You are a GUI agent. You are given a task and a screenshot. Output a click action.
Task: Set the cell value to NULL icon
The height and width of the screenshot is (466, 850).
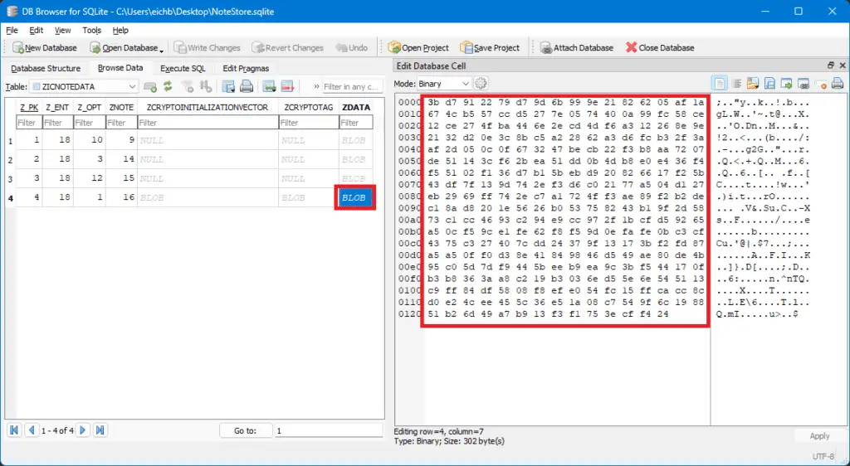tap(821, 84)
